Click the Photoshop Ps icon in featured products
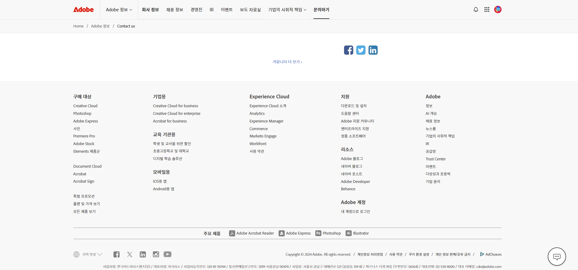The image size is (578, 270). pyautogui.click(x=318, y=233)
